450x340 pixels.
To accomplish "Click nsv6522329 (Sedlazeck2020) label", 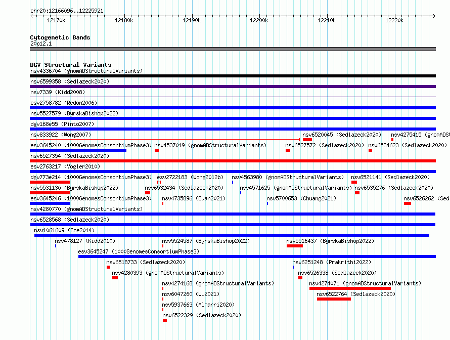I will [x=202, y=315].
